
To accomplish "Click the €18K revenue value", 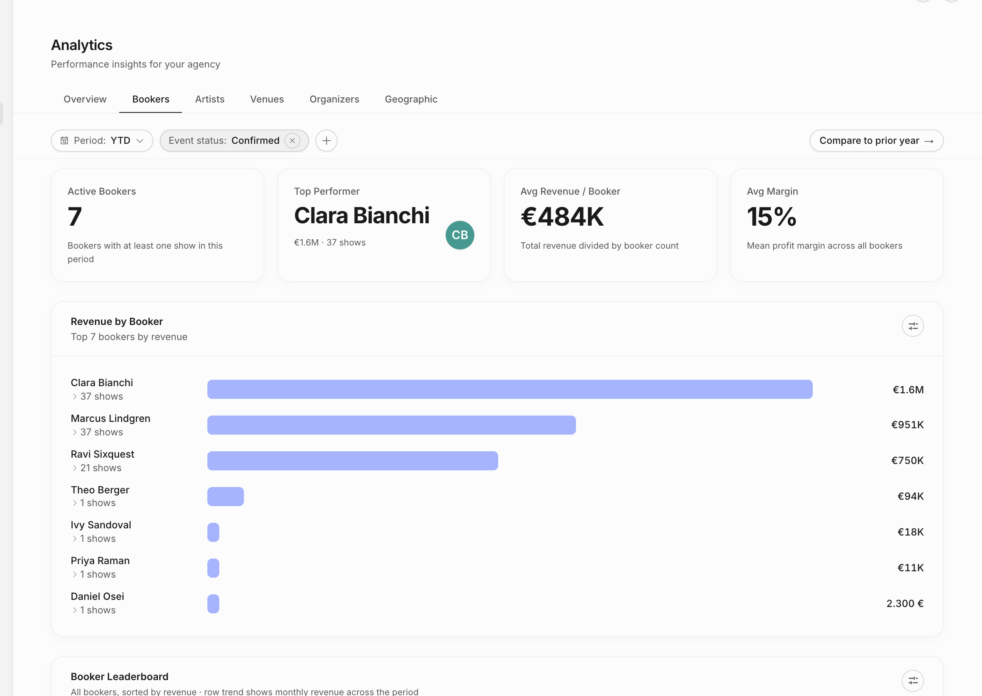I will coord(910,532).
